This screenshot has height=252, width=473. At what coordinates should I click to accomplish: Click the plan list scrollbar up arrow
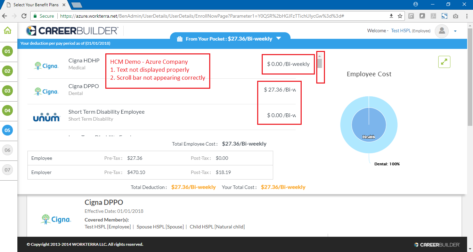pos(319,56)
